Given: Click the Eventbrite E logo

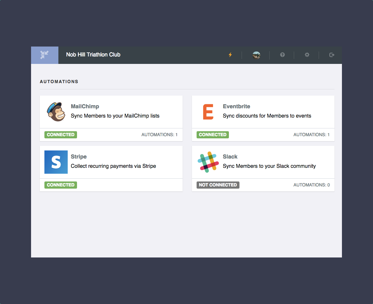Looking at the screenshot, I should tap(208, 112).
